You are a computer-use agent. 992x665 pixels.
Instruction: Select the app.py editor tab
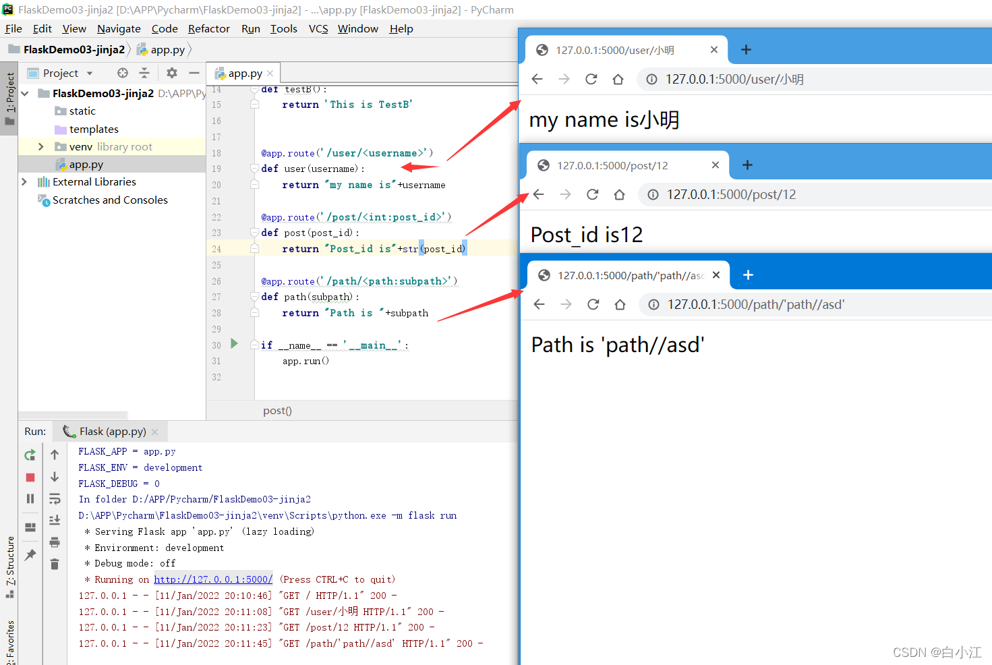[x=244, y=73]
